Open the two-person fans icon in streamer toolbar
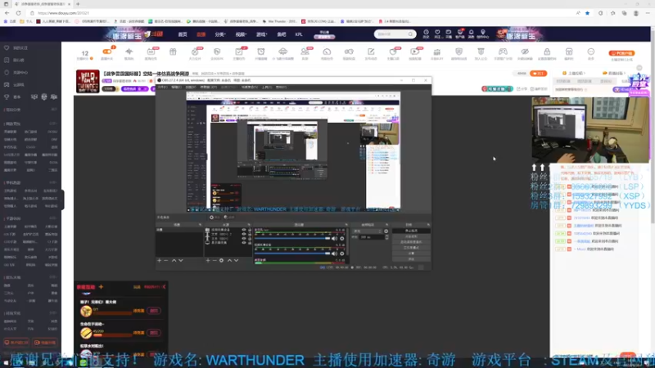Image resolution: width=655 pixels, height=368 pixels. 305,52
